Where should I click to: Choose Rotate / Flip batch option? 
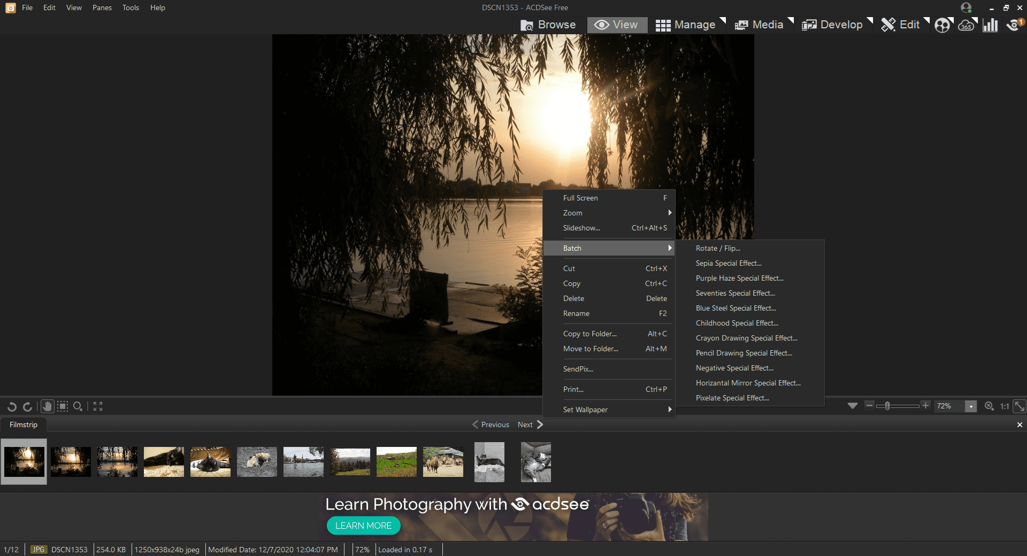(749, 248)
